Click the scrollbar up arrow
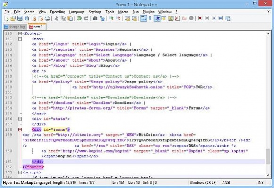274x188 pixels. pos(268,33)
